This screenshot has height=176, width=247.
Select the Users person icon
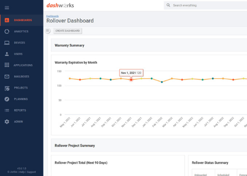(x=7, y=54)
